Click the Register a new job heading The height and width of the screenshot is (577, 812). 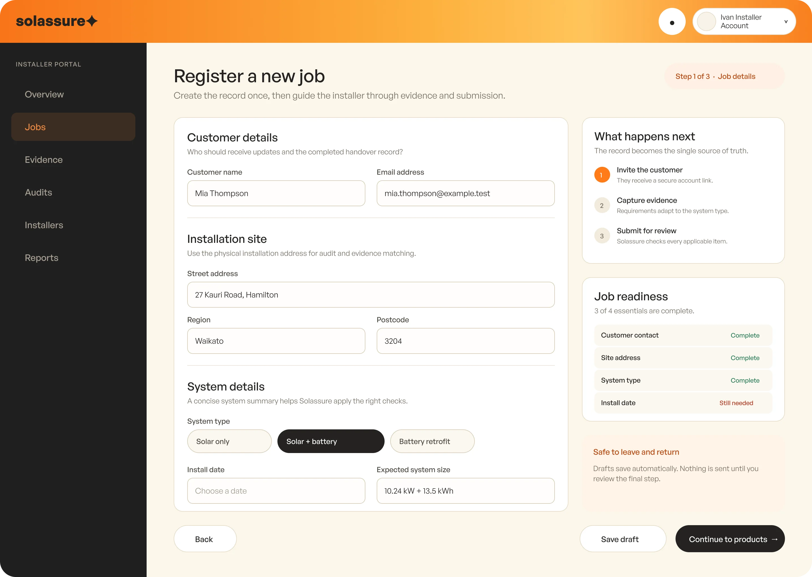249,76
